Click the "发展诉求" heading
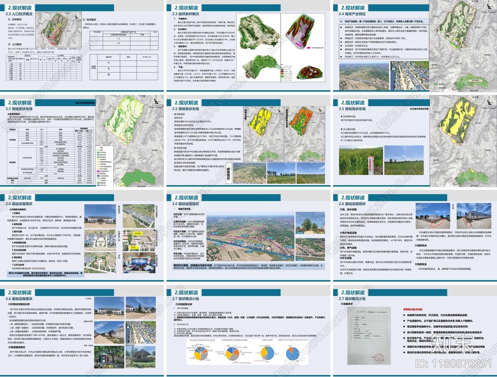Image resolution: width=497 pixels, height=377 pixels. tap(347, 304)
